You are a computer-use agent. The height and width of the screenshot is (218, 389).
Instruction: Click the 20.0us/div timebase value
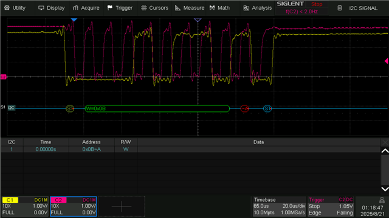coord(294,206)
